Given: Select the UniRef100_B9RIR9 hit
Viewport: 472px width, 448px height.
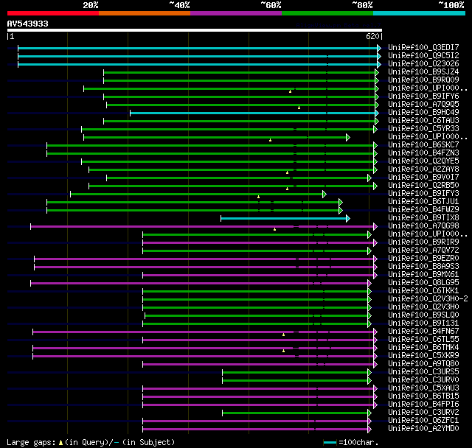Looking at the screenshot, I should (x=423, y=242).
